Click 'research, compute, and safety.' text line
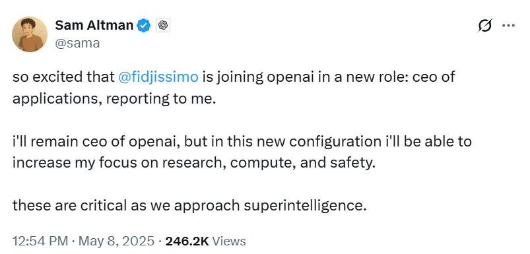 click(269, 164)
